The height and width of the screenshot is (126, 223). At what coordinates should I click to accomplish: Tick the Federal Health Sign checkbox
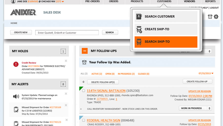click(84, 120)
